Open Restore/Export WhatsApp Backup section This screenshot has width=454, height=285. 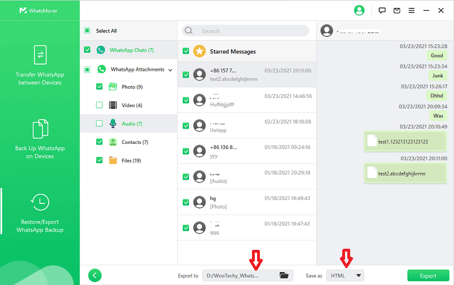40,214
